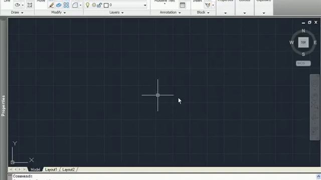Insert a Table from Annotation panel

[183, 5]
